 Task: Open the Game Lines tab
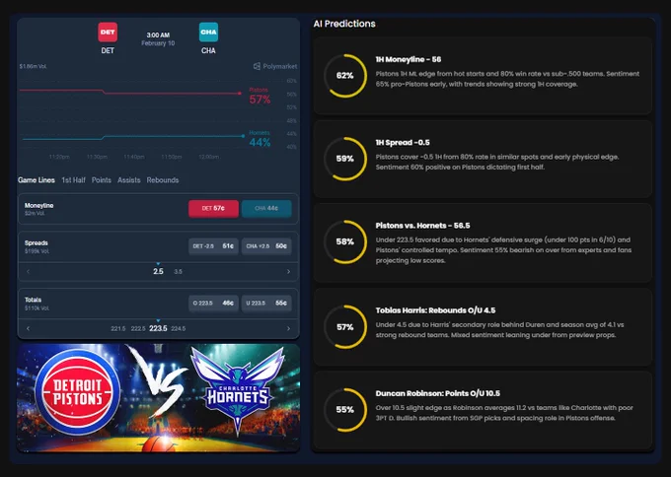[37, 180]
